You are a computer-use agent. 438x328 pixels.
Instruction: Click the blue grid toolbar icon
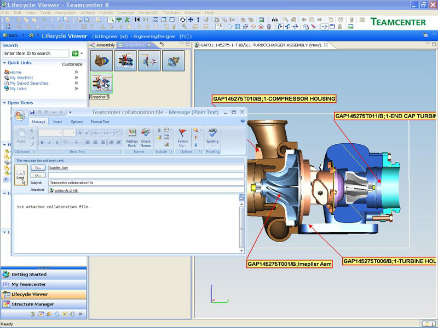click(x=238, y=27)
